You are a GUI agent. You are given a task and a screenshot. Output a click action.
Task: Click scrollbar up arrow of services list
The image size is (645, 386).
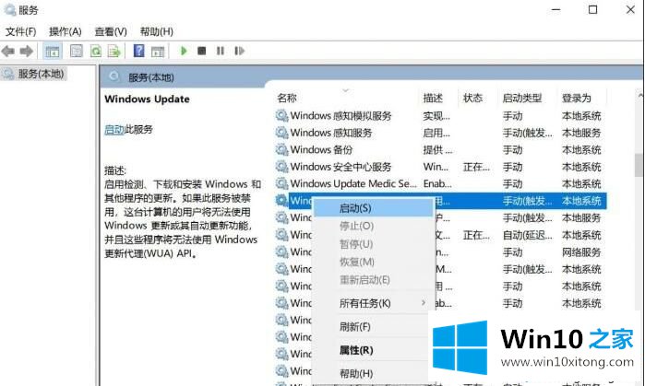pos(640,95)
